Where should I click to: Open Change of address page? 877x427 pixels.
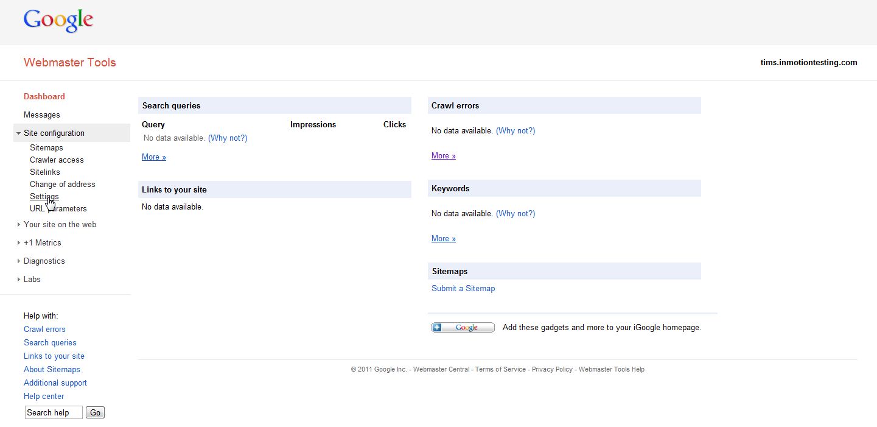[63, 184]
